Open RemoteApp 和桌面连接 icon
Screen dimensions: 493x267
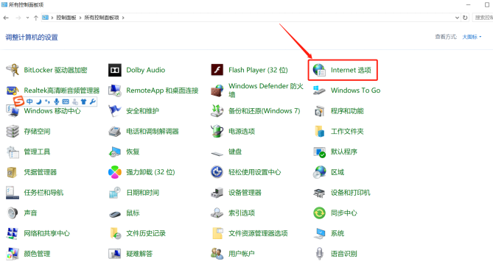(115, 90)
